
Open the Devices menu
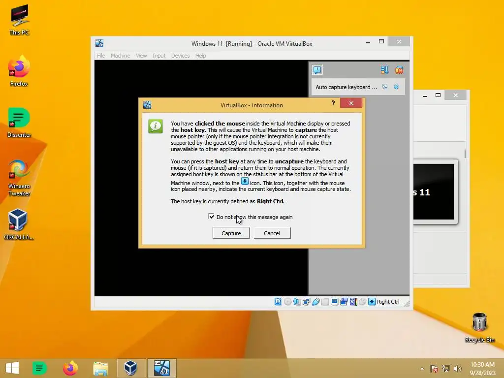(x=180, y=56)
